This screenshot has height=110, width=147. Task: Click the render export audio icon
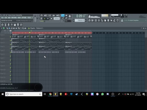[x=18, y=25]
